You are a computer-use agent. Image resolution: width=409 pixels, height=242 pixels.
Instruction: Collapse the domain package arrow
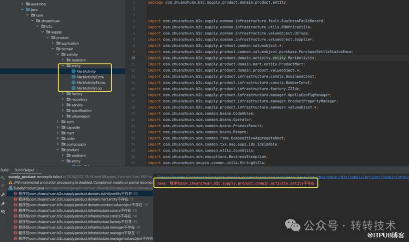pyautogui.click(x=53, y=49)
